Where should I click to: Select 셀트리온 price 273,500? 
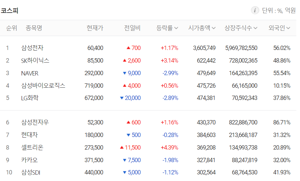coord(94,148)
